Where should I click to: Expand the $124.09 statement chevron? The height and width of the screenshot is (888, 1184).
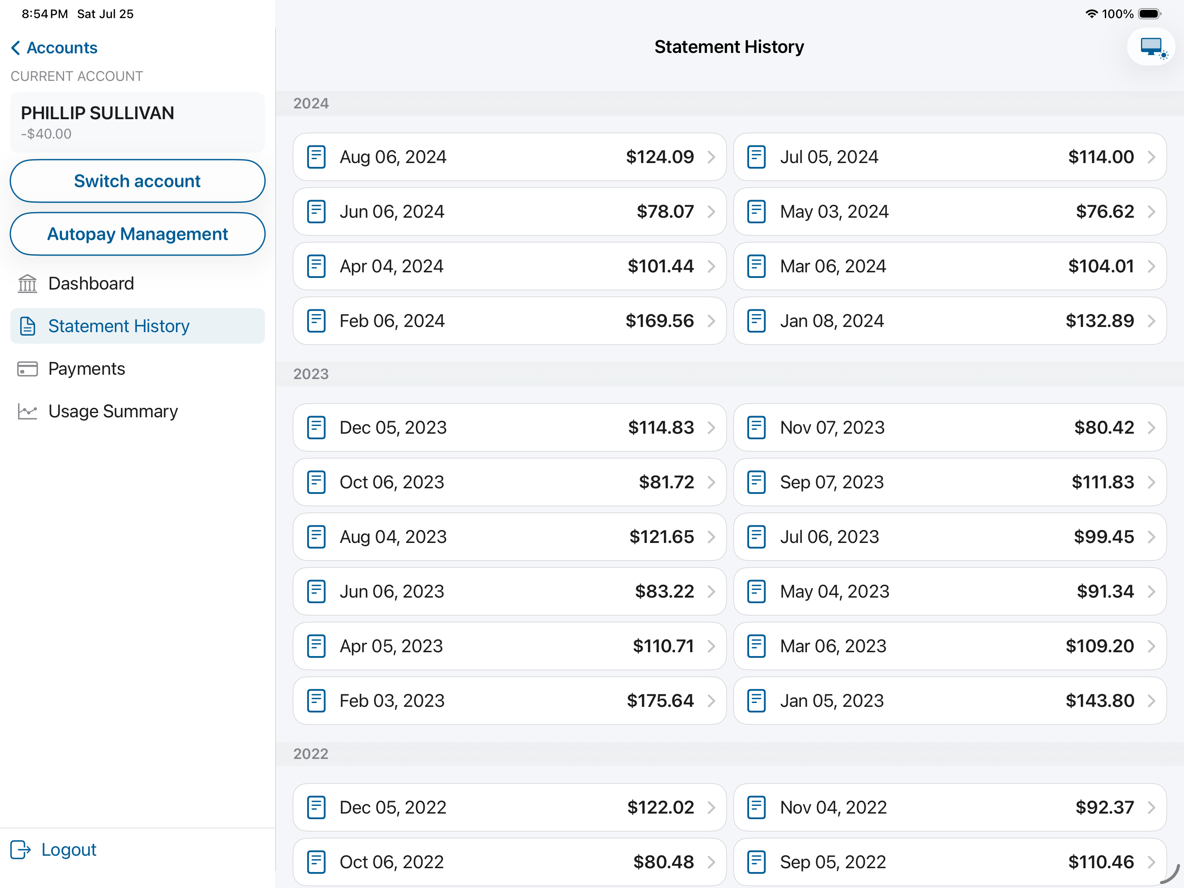tap(711, 157)
